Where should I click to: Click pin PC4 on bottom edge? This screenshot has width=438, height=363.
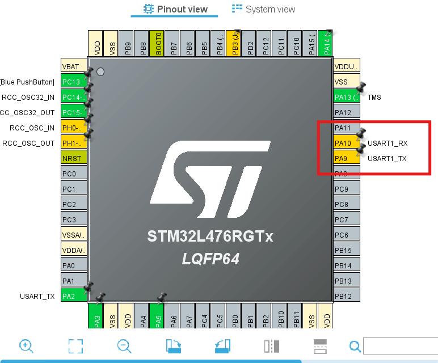click(203, 316)
